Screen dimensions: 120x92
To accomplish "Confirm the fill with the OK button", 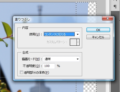I will [98, 30].
